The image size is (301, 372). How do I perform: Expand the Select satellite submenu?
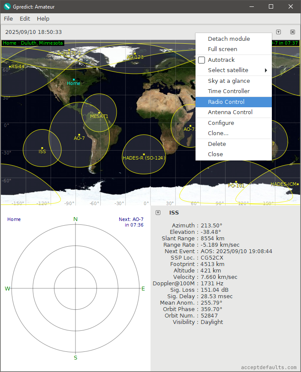[x=233, y=70]
